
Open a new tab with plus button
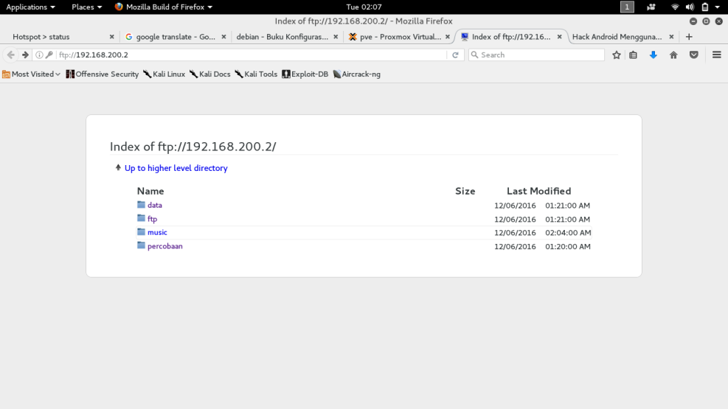click(689, 37)
